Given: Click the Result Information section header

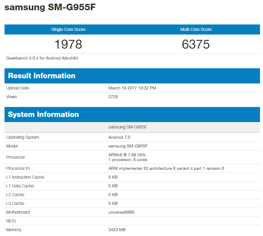Looking at the screenshot, I should [x=42, y=76].
